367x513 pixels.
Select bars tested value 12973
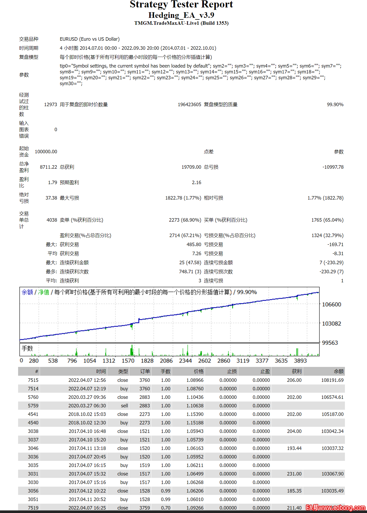click(x=51, y=105)
